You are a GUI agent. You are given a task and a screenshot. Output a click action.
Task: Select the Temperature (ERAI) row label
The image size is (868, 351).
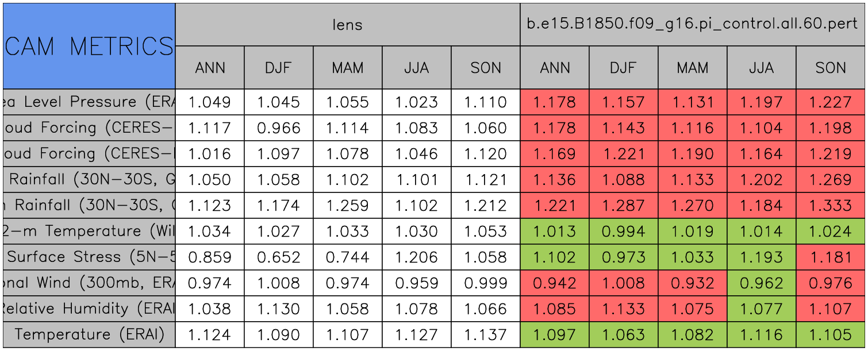click(89, 335)
